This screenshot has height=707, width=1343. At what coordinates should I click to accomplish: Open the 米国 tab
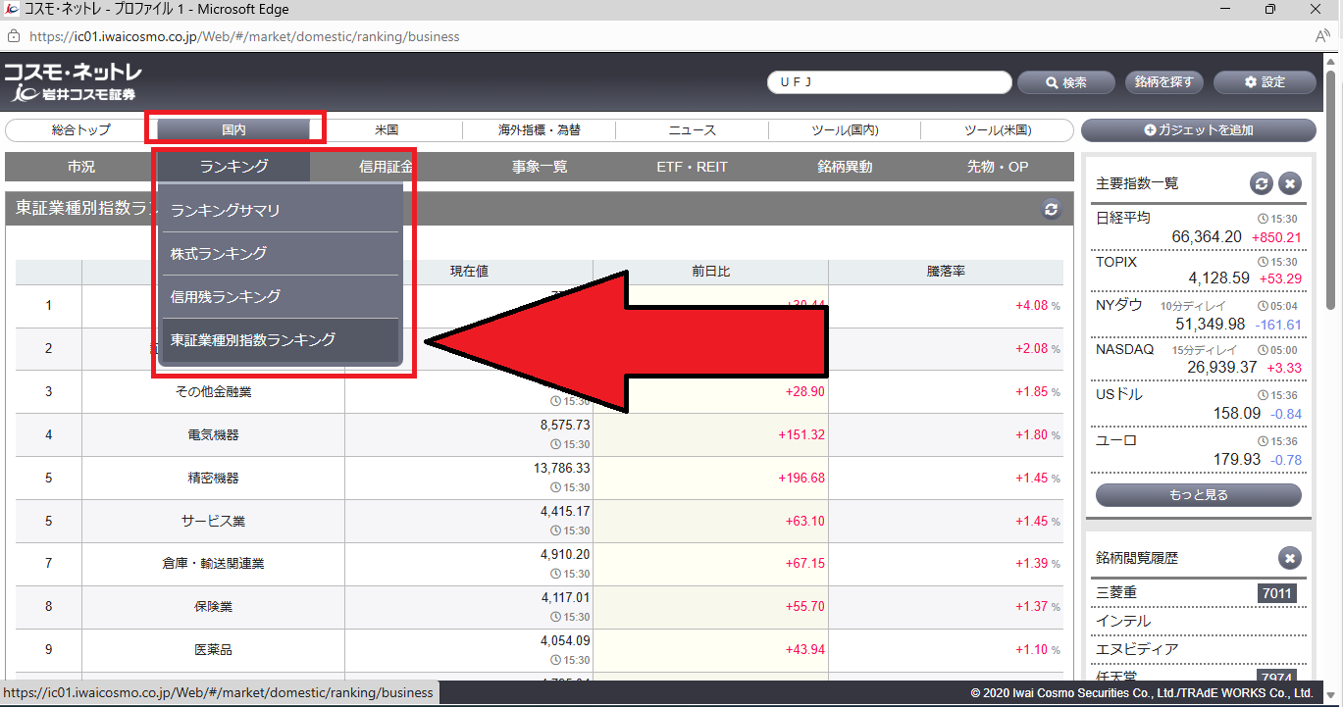(x=387, y=129)
